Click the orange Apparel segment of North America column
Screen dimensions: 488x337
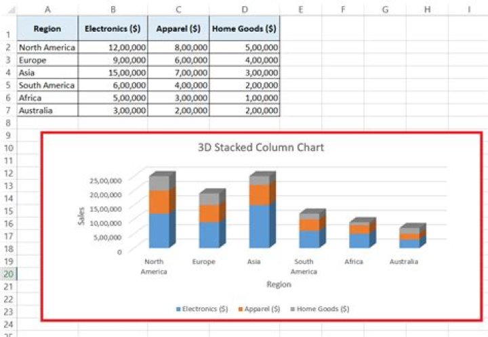click(159, 202)
